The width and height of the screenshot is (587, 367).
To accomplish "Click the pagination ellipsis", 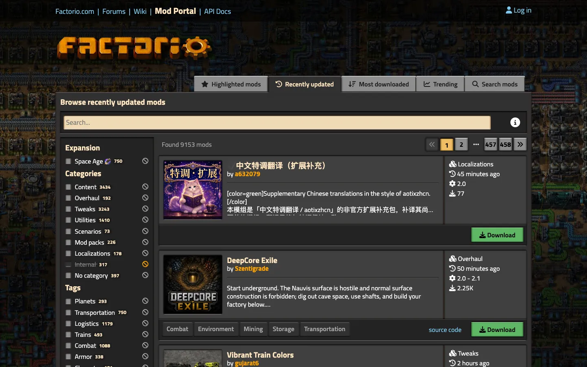I will pyautogui.click(x=476, y=144).
